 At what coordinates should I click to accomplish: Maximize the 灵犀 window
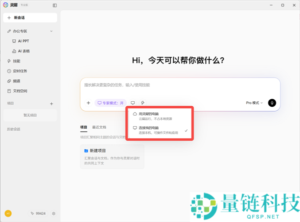[282, 5]
